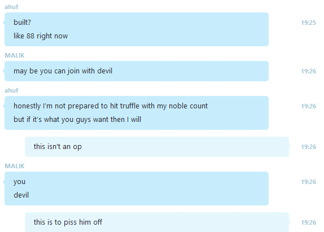Open the first ahuf sender name
Viewport: 324px width, 232px height.
coord(11,7)
